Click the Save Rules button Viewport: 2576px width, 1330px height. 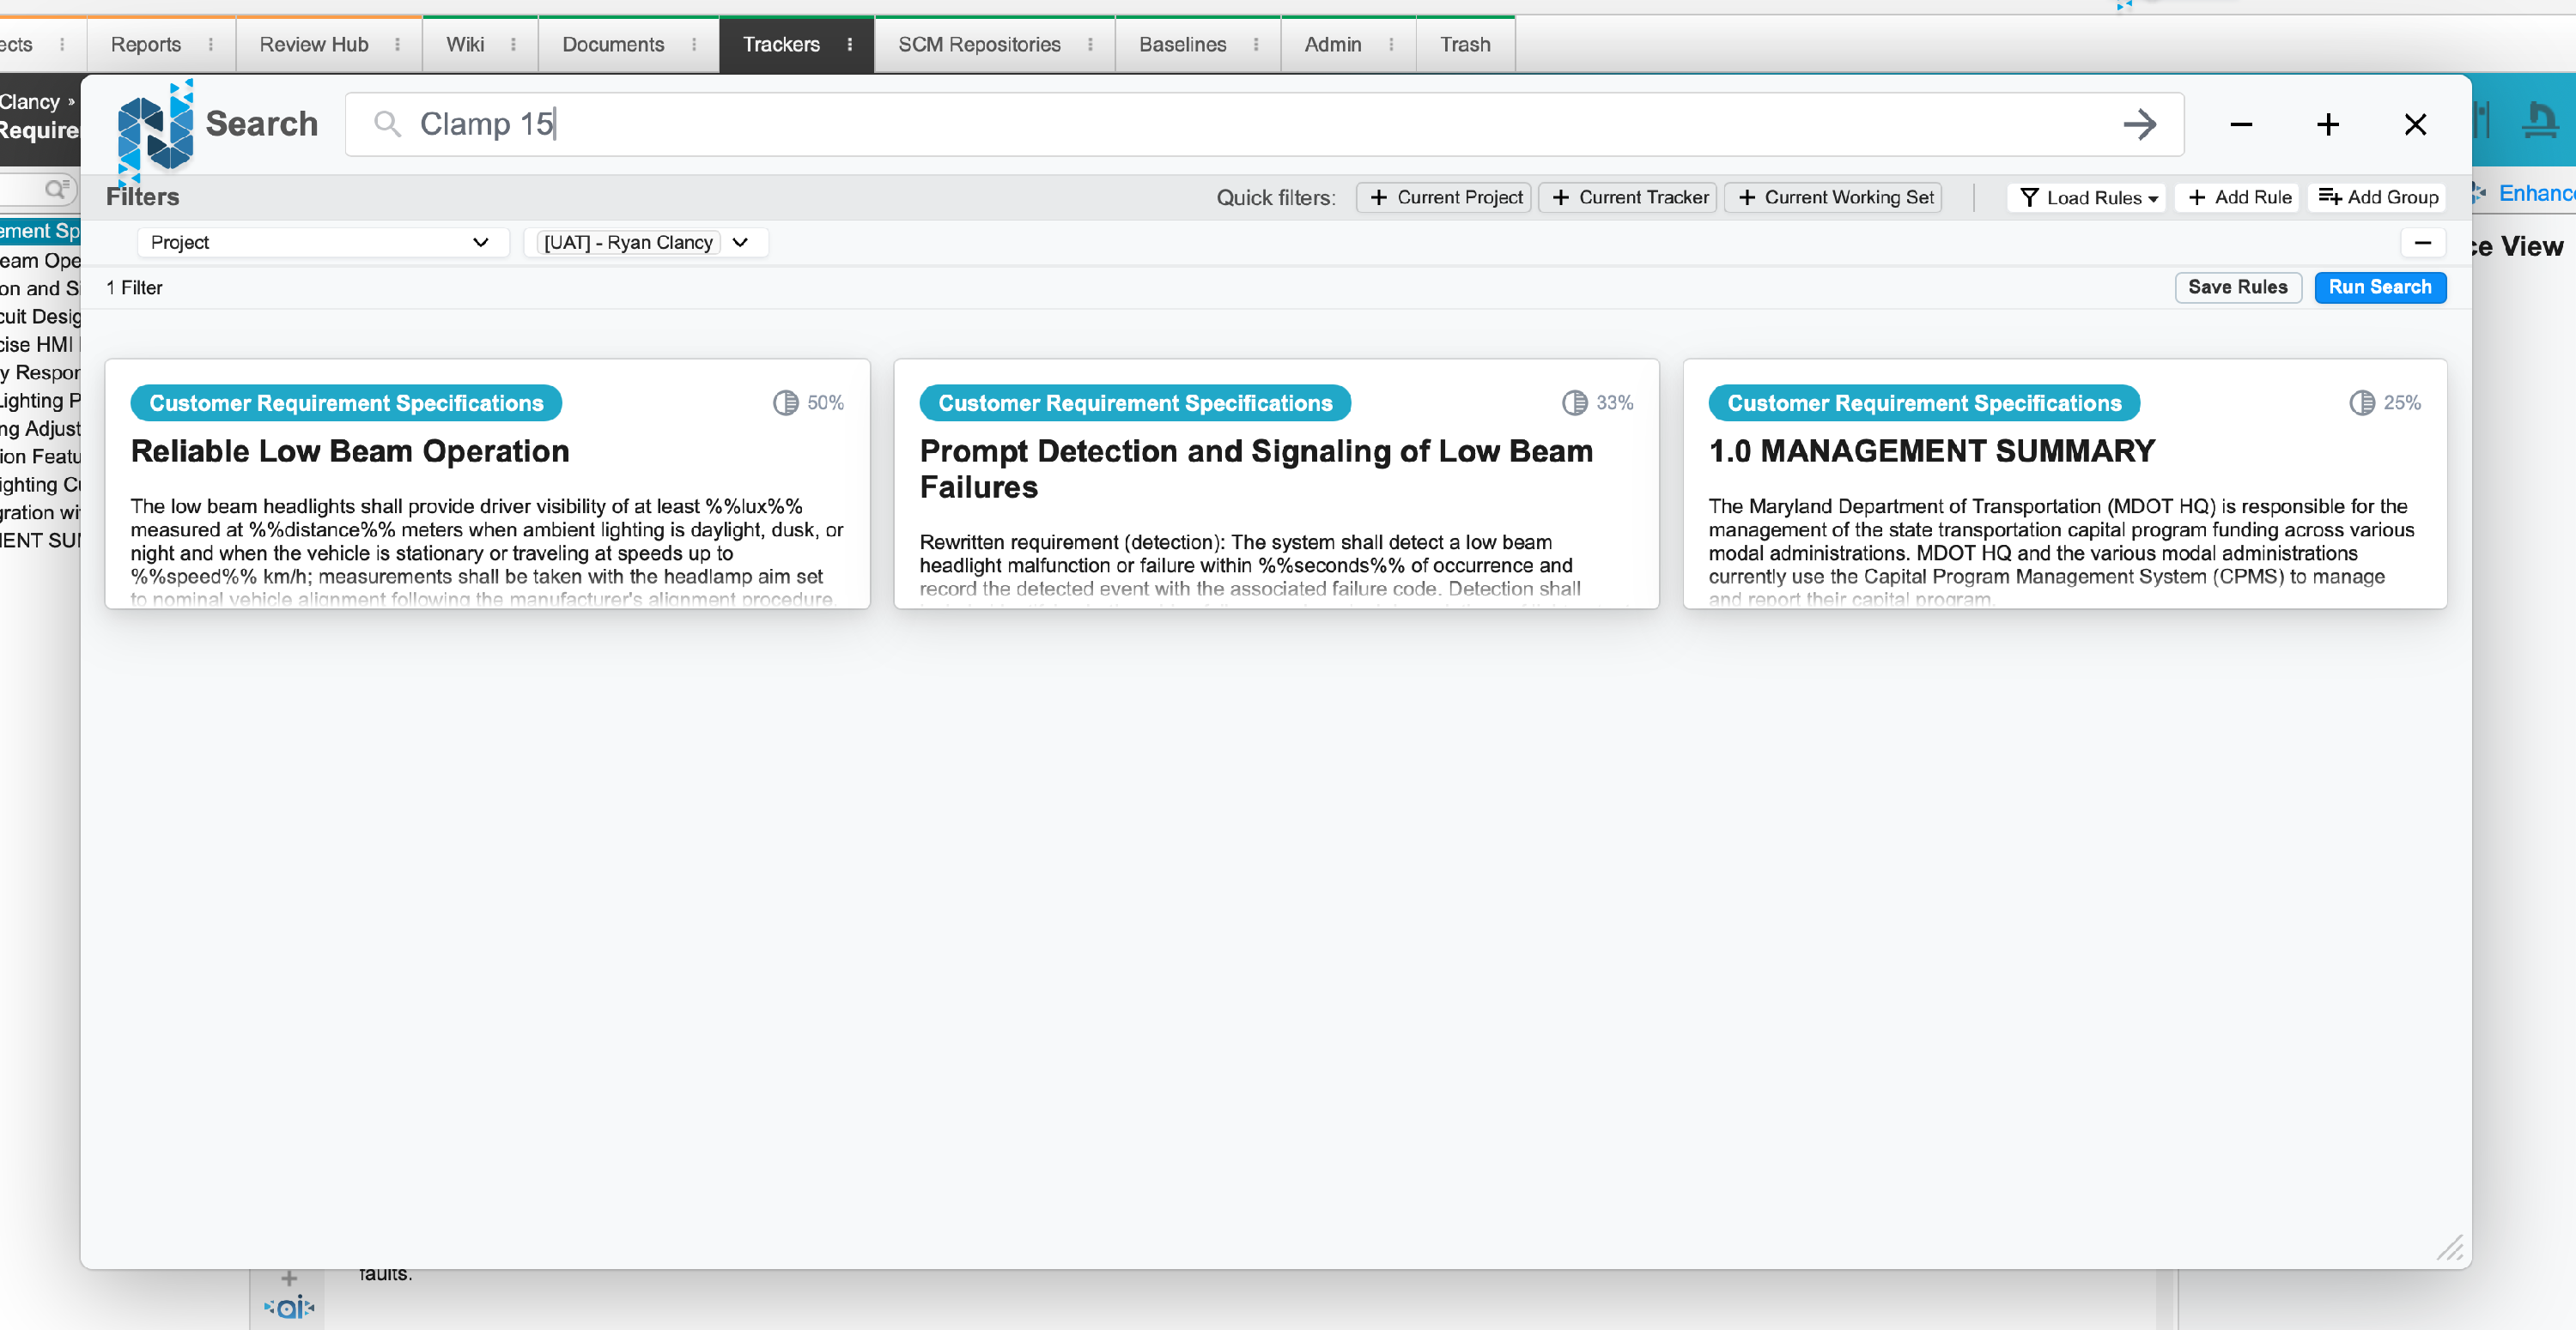click(2237, 287)
